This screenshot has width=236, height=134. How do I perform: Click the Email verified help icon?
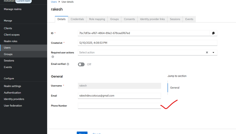(68, 64)
